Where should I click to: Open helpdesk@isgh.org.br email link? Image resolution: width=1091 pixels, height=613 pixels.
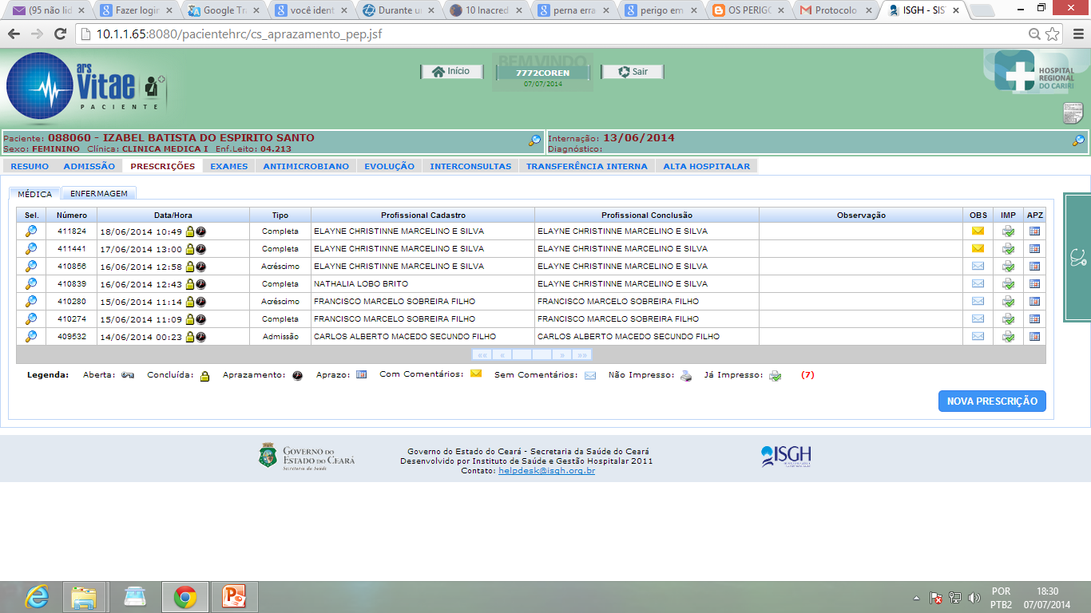click(x=546, y=471)
